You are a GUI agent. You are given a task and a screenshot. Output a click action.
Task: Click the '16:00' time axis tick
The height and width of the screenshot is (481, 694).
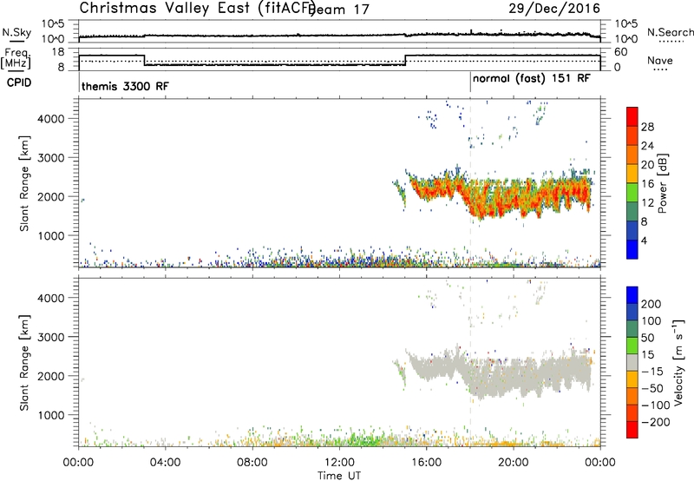[x=426, y=463]
